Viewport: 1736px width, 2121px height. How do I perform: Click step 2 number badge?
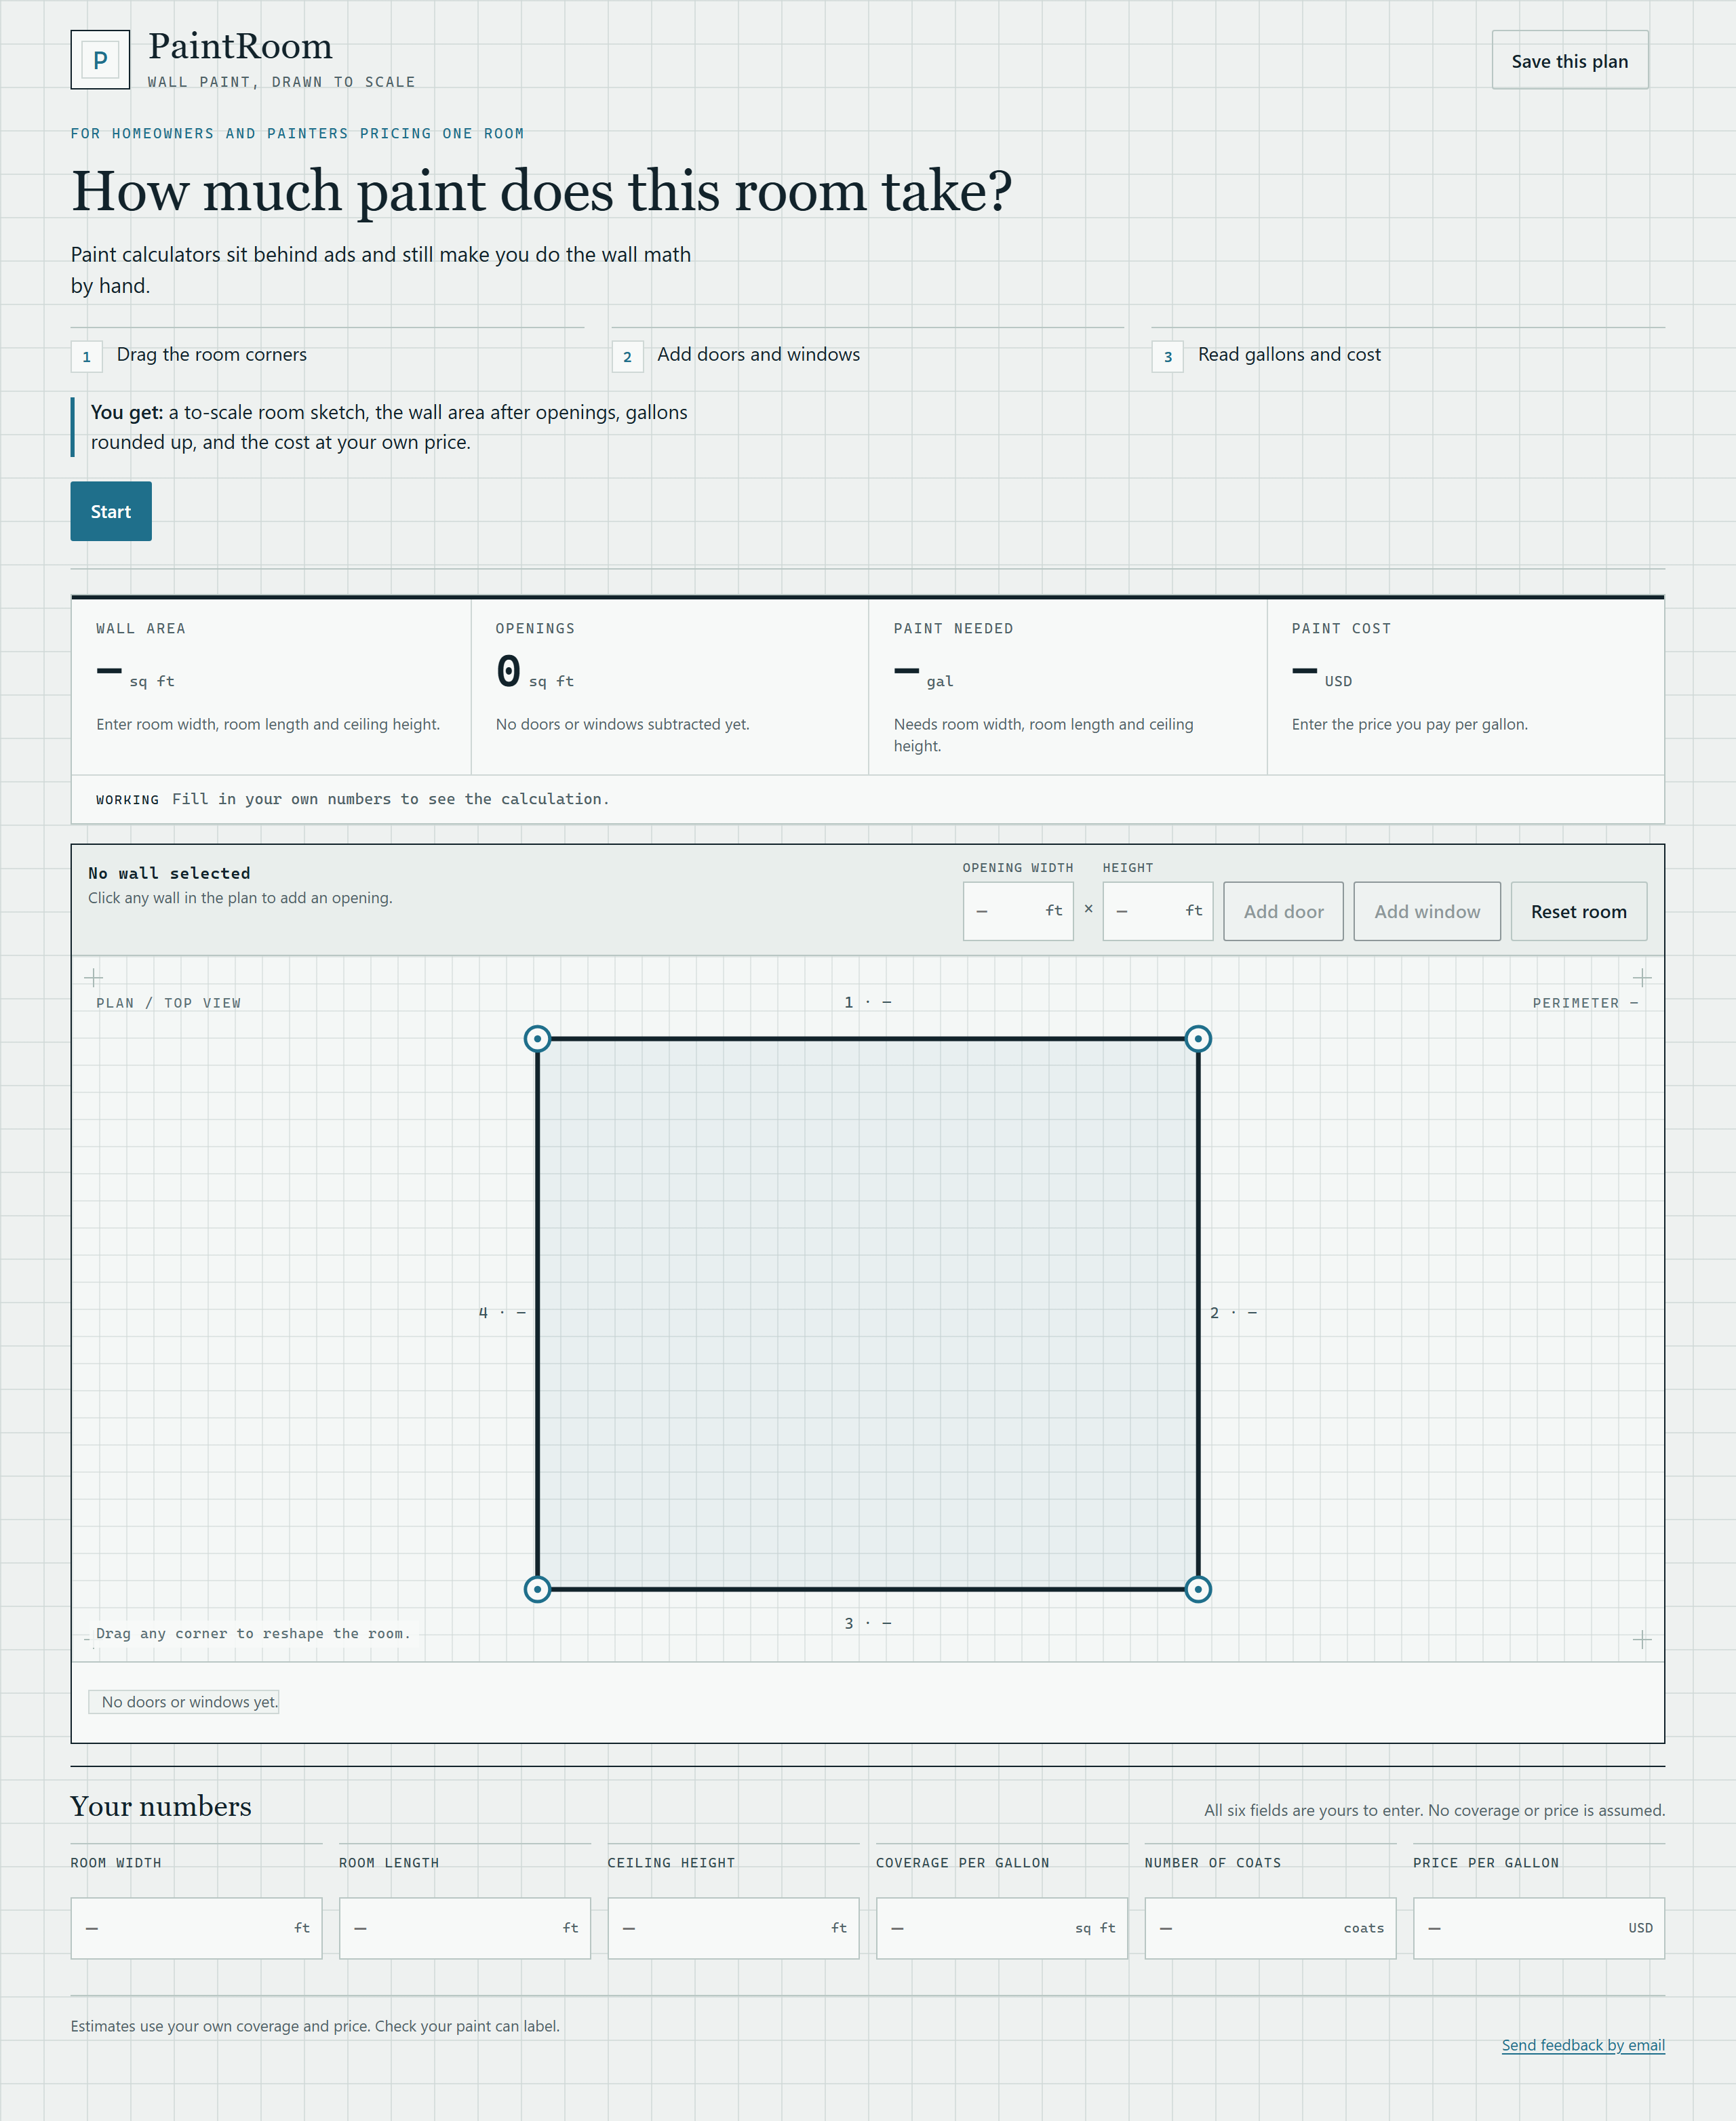click(627, 357)
